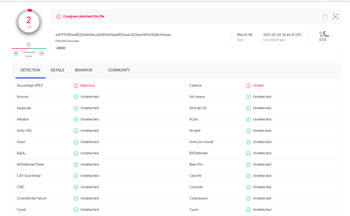
Task: Vote file as harmless with checkmark icon
Action: 42,53
